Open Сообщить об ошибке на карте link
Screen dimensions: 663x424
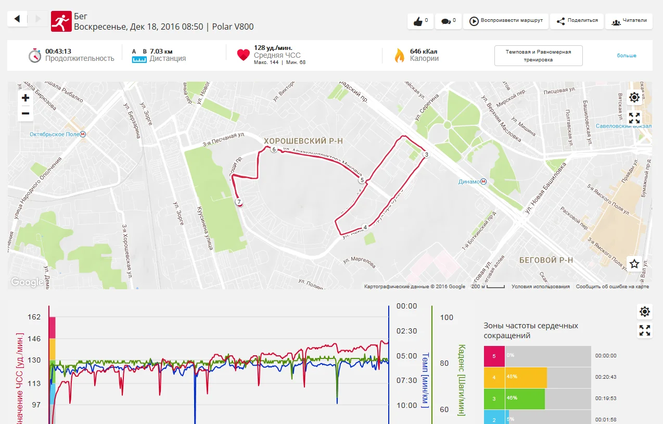[612, 287]
